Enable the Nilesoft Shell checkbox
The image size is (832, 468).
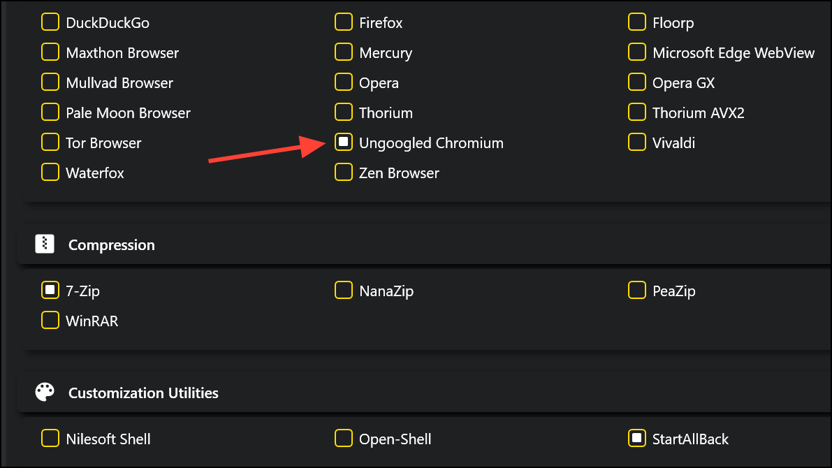(x=50, y=438)
